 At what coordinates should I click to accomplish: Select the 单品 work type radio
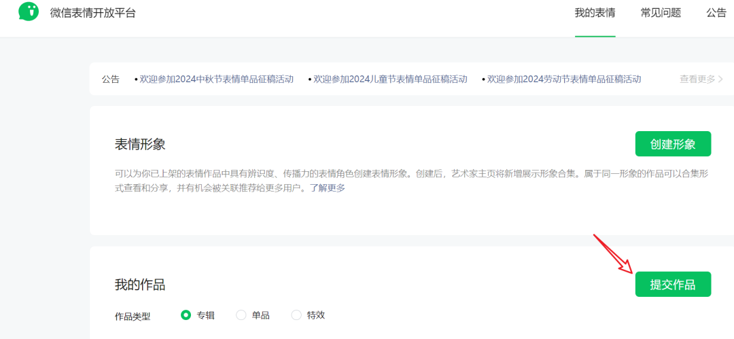coord(241,315)
